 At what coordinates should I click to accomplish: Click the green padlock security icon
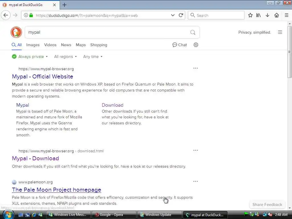(31, 15)
